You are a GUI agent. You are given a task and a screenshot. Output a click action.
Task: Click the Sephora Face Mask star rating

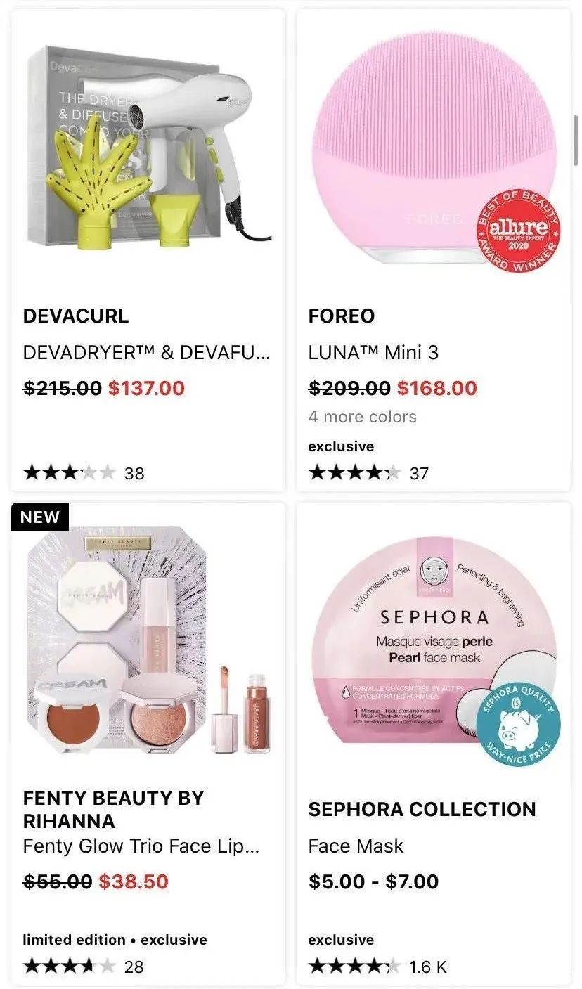[x=354, y=967]
